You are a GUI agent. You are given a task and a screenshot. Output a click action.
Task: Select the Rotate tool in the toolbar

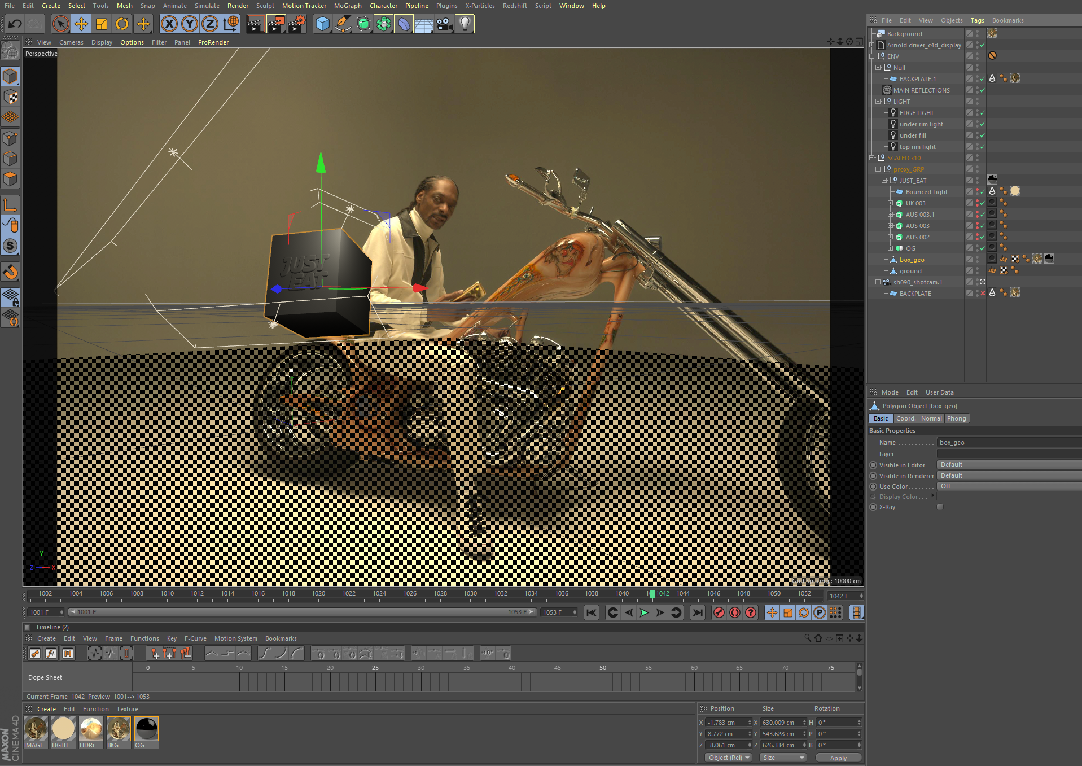point(122,24)
